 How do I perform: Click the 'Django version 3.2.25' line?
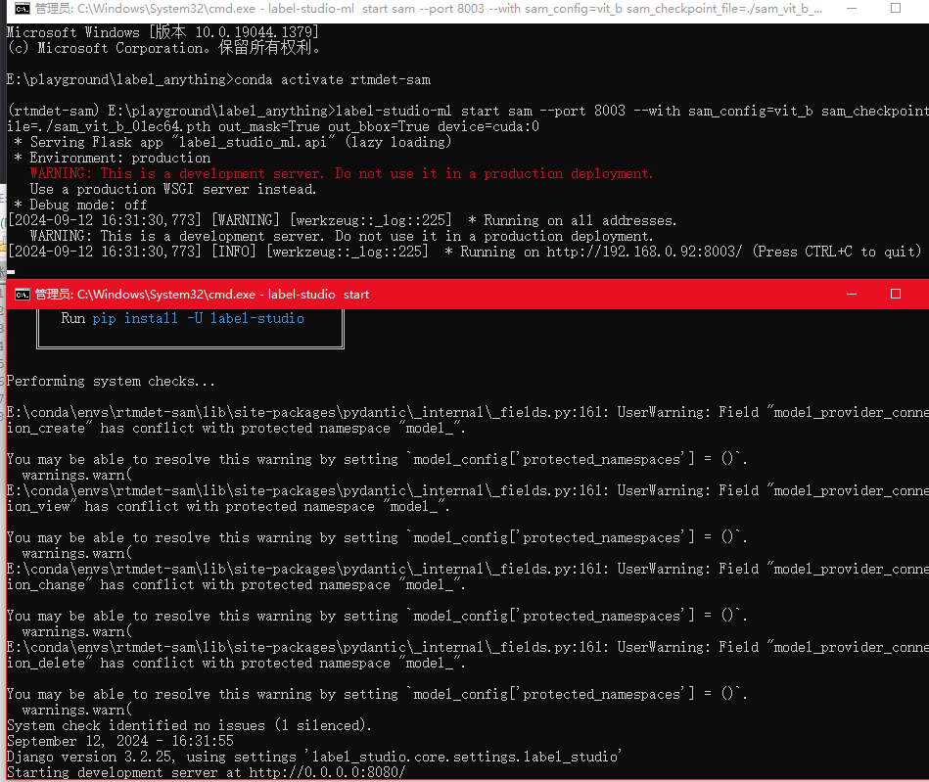(x=313, y=757)
